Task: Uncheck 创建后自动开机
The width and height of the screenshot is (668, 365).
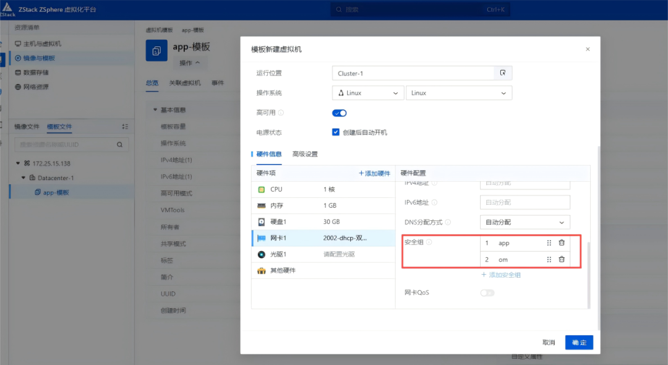Action: click(336, 132)
